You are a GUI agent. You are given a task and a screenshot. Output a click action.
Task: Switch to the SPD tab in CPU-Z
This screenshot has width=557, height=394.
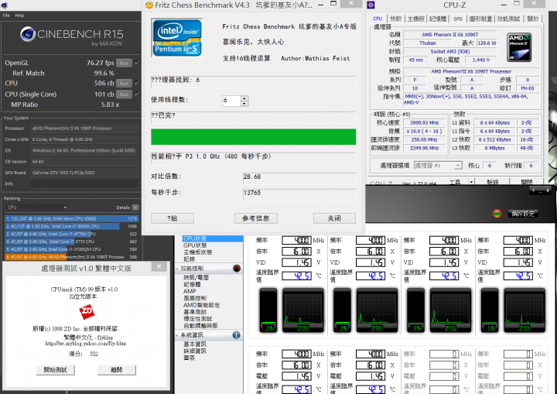click(x=458, y=19)
